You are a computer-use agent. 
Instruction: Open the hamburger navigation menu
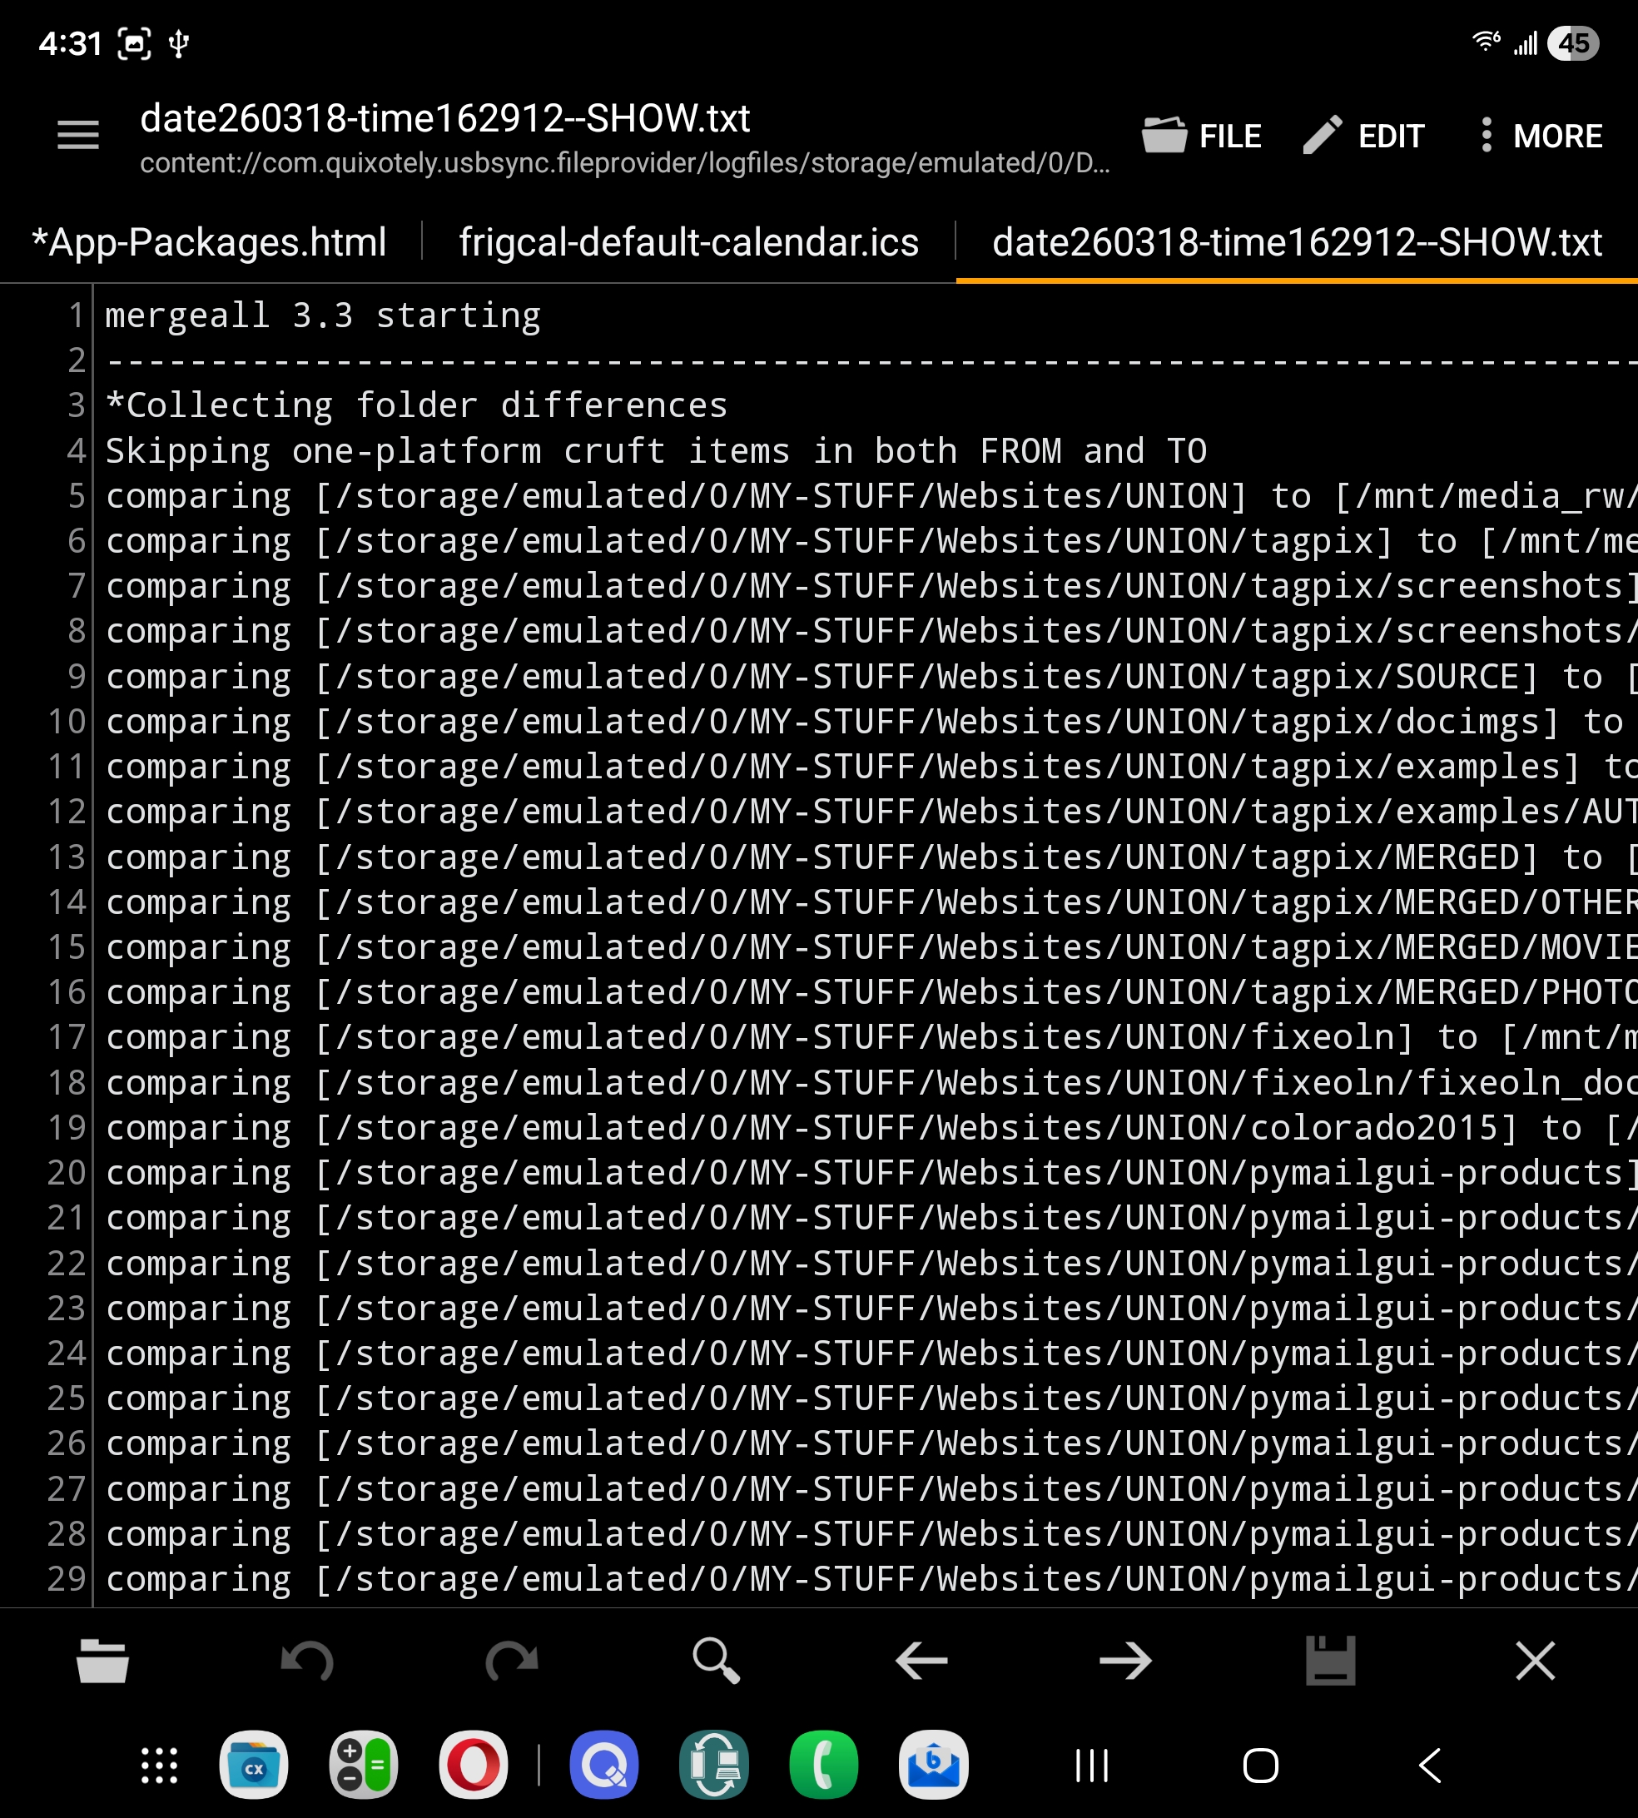point(78,136)
